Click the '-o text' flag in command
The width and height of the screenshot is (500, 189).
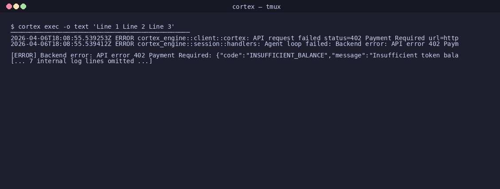click(x=76, y=26)
